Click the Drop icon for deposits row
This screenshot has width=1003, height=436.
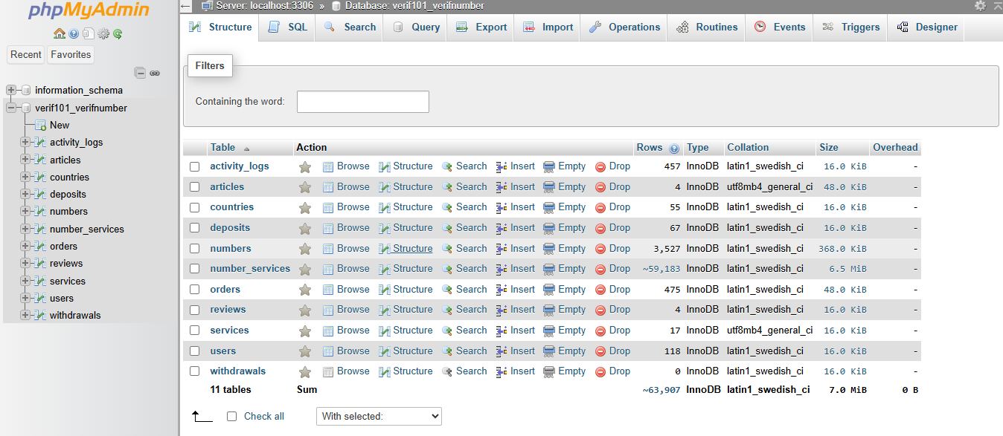pyautogui.click(x=600, y=228)
